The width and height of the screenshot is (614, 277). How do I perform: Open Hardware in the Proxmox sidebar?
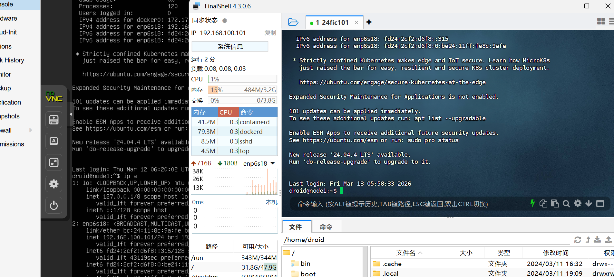[x=9, y=18]
